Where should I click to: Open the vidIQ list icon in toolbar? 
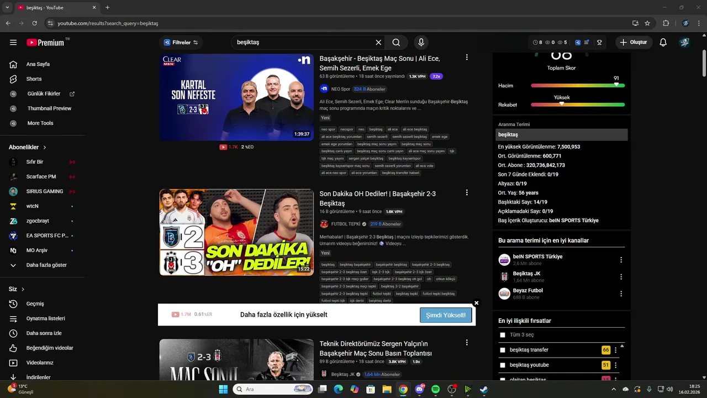[x=587, y=43]
